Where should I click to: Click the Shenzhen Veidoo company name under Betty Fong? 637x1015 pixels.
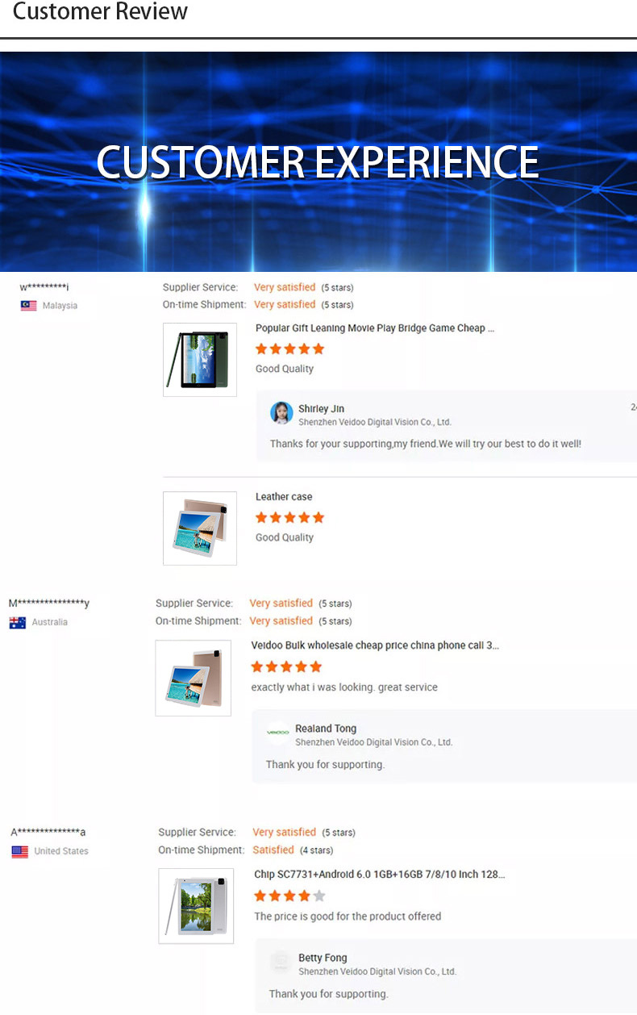377,971
